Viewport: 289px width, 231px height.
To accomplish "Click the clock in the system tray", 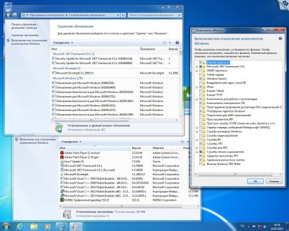I will [x=277, y=227].
